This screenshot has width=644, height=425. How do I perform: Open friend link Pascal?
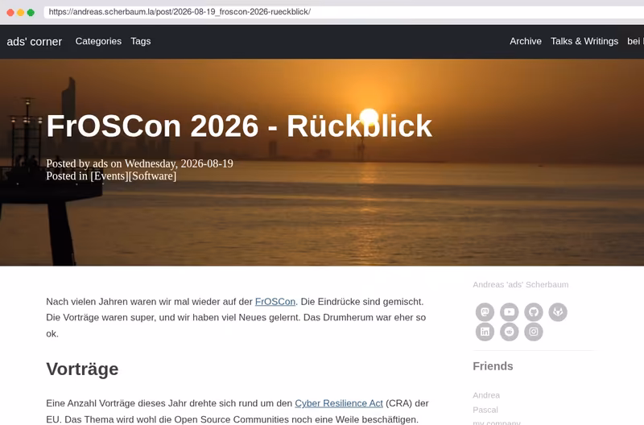pyautogui.click(x=485, y=410)
